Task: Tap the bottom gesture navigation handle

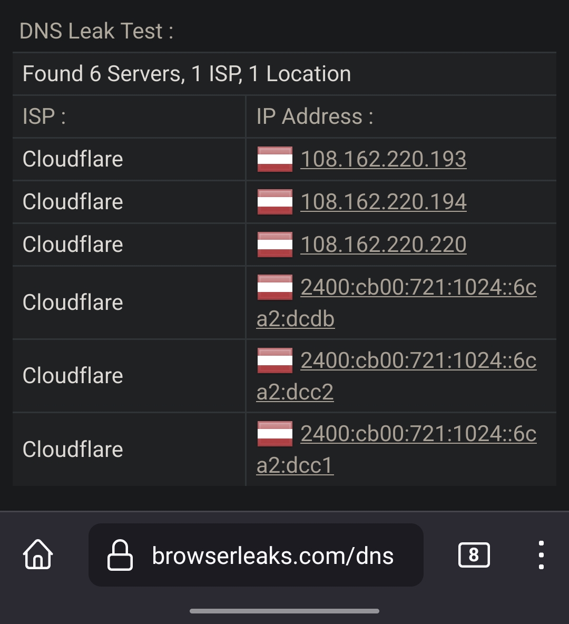Action: coord(284,611)
